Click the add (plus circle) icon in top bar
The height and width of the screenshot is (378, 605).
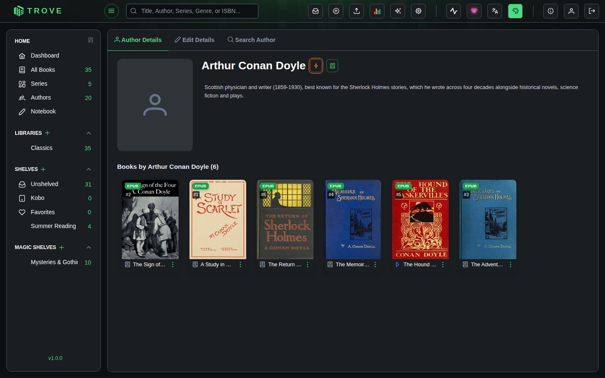(336, 11)
